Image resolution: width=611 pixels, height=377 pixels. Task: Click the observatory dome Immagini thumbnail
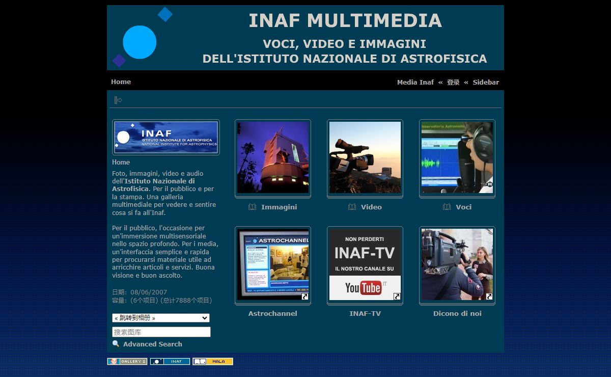(273, 157)
